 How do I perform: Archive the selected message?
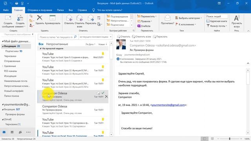click(53, 20)
